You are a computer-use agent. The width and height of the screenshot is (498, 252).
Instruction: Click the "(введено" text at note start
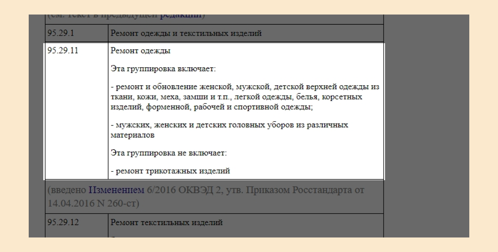(x=67, y=190)
